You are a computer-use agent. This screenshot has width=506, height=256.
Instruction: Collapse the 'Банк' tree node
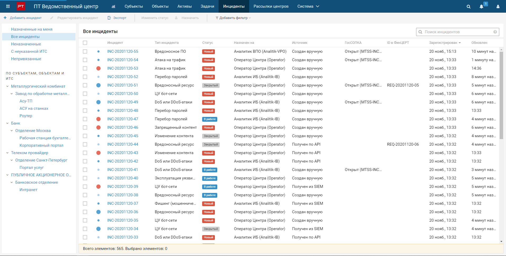7,123
